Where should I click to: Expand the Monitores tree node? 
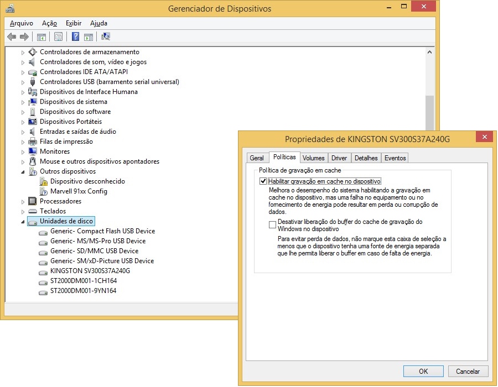23,152
